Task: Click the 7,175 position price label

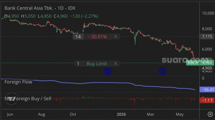Action: pyautogui.click(x=207, y=36)
